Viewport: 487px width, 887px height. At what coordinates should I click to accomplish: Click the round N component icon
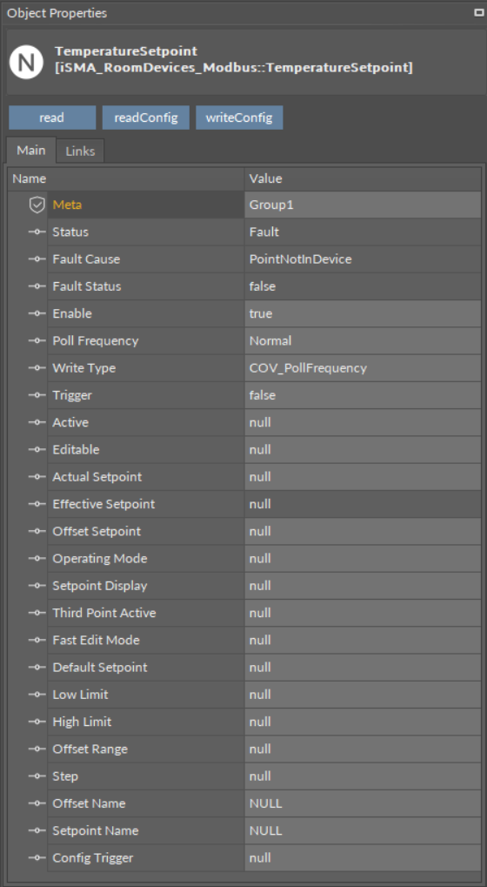point(26,60)
